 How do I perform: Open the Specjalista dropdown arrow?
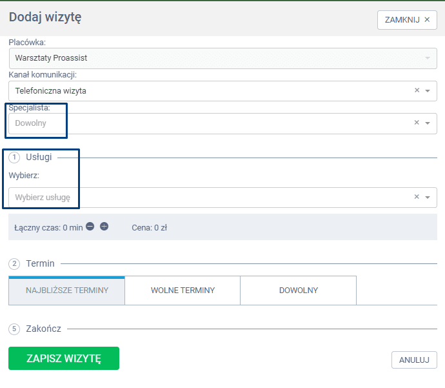[x=428, y=123]
